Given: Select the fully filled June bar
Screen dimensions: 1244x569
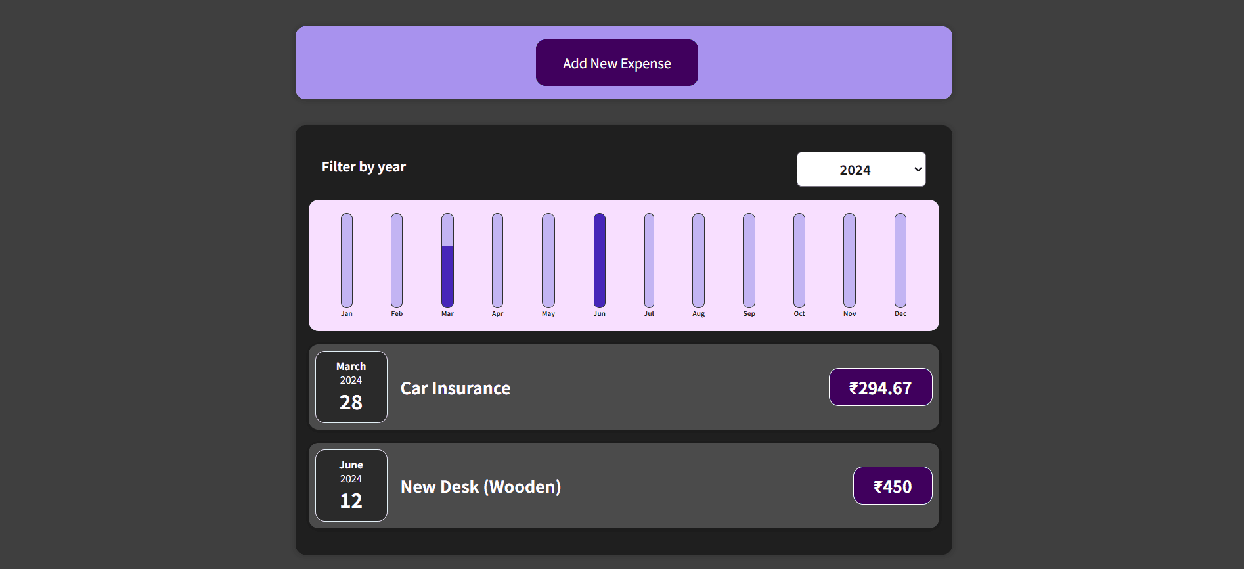Looking at the screenshot, I should 600,260.
